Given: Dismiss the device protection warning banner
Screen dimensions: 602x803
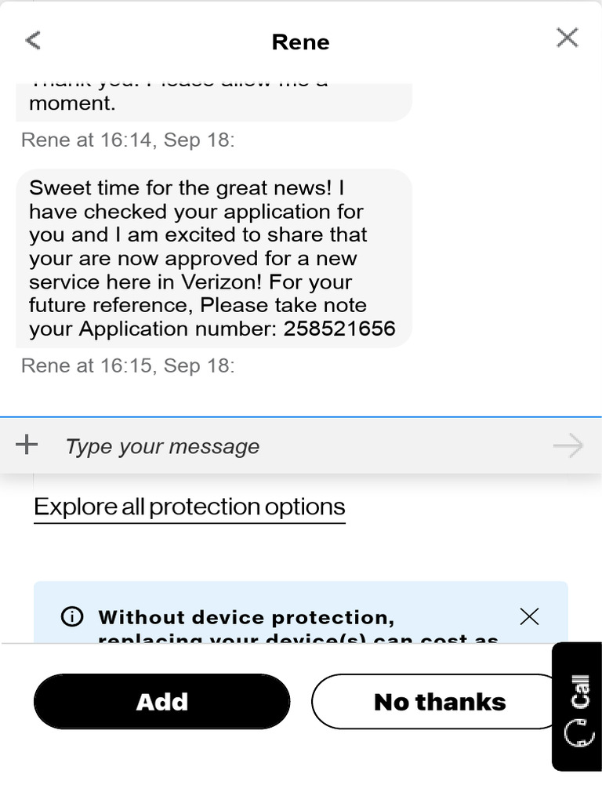Looking at the screenshot, I should 529,616.
